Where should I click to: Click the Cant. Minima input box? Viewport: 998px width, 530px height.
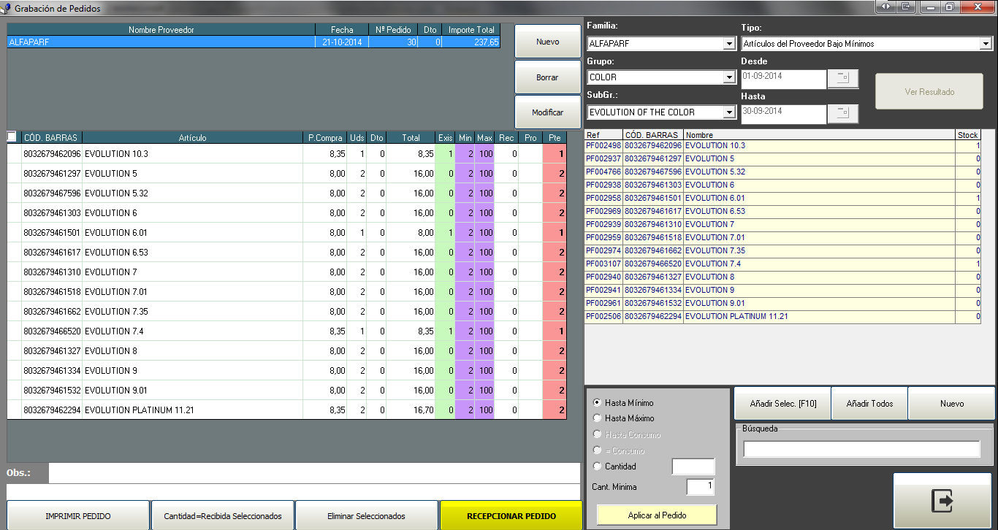coord(701,487)
